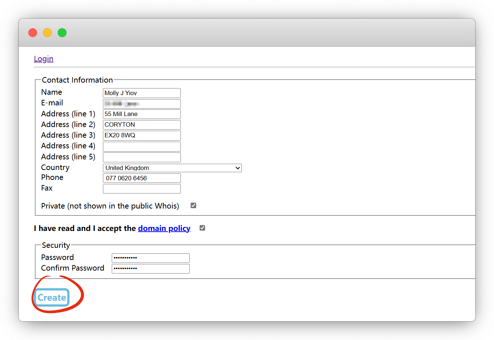Click the Address (line 1) field

pyautogui.click(x=142, y=114)
